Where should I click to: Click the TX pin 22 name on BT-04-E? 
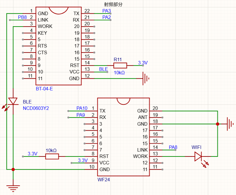tap(76, 13)
